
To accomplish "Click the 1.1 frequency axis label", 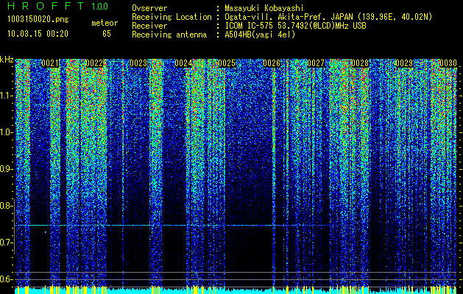I will (5, 96).
